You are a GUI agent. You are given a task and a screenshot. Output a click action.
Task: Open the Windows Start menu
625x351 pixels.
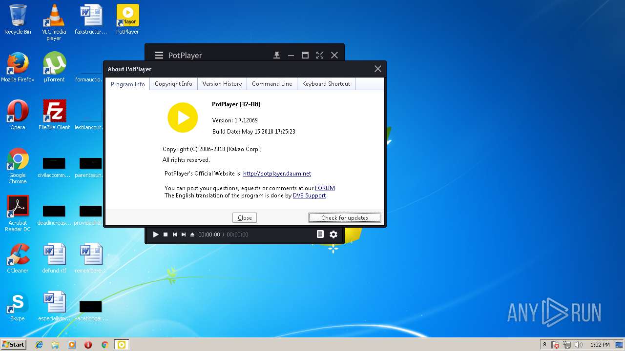[x=14, y=345]
